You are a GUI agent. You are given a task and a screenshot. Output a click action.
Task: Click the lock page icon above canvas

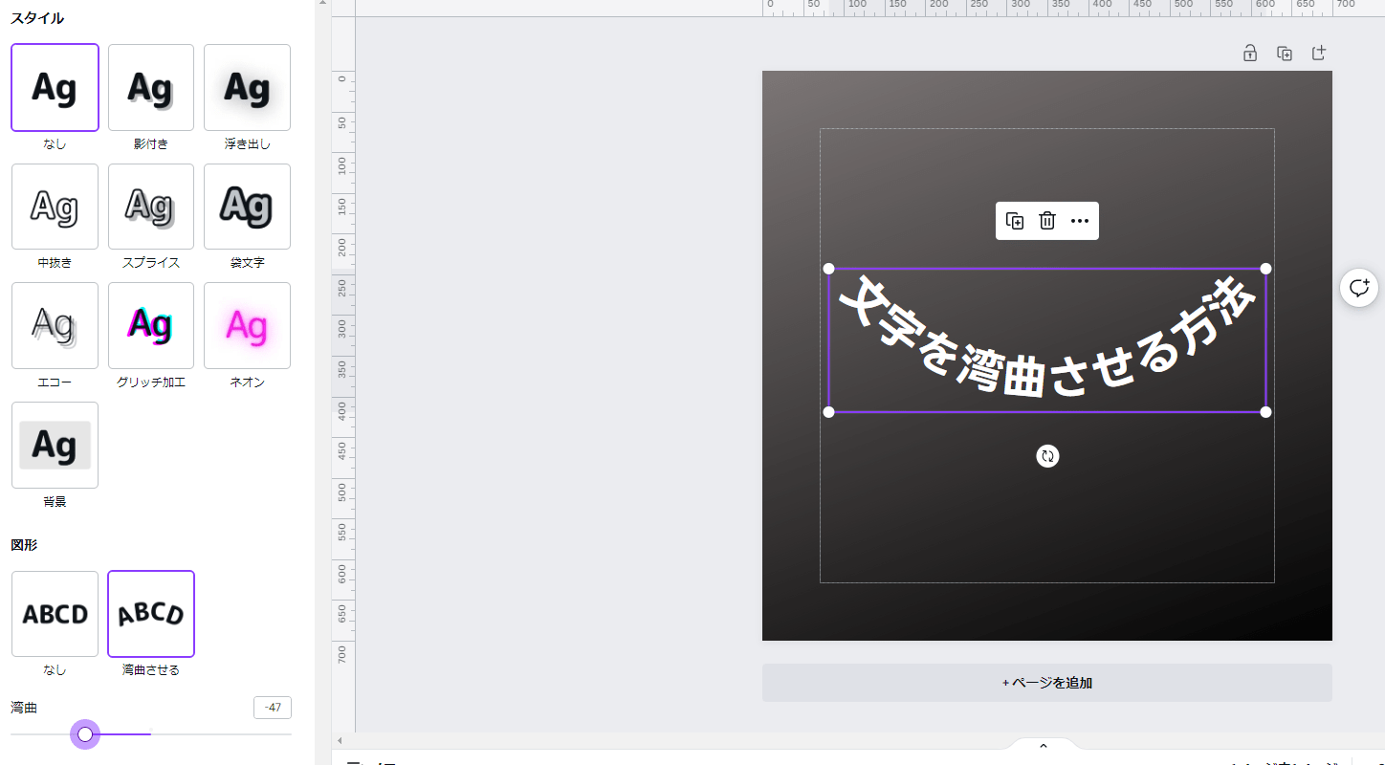pos(1250,53)
